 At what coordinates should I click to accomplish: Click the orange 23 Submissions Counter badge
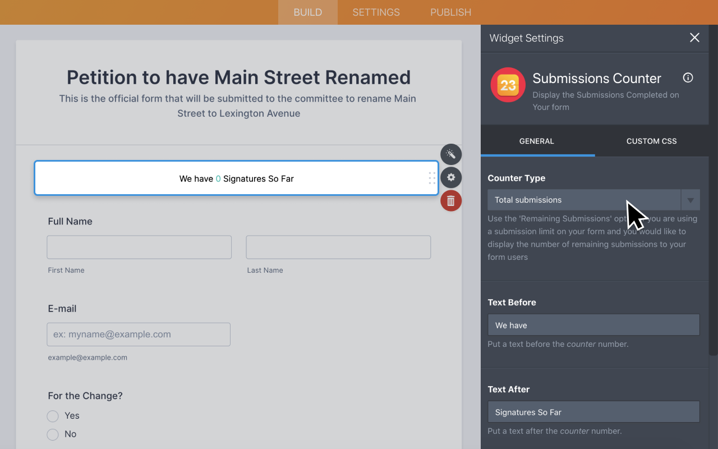tap(508, 85)
